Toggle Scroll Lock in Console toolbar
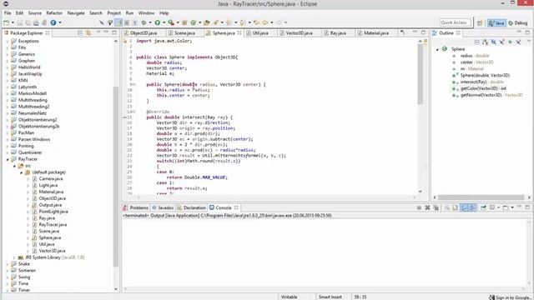Viewport: 534px width, 300px height. 456,207
